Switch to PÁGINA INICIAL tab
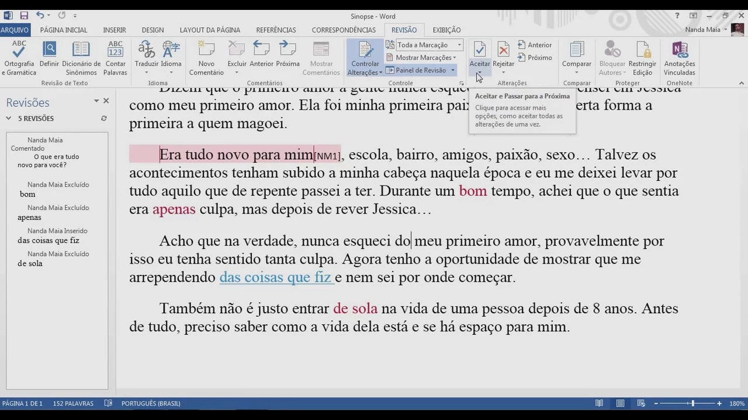Viewport: 748px width, 420px height. tap(64, 30)
